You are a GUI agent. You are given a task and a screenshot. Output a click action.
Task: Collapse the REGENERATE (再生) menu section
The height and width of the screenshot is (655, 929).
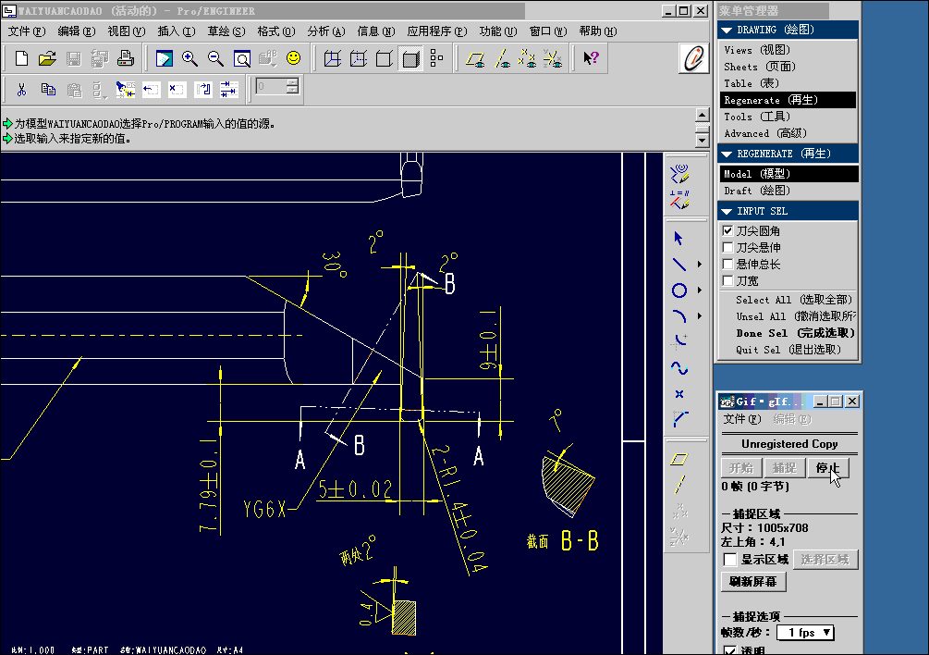point(727,154)
